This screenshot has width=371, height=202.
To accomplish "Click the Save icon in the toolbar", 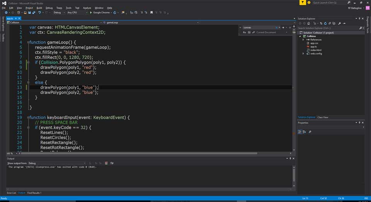I will click(x=30, y=13).
